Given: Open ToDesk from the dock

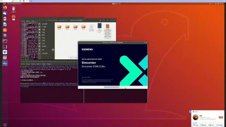Looking at the screenshot, I should tap(5, 52).
